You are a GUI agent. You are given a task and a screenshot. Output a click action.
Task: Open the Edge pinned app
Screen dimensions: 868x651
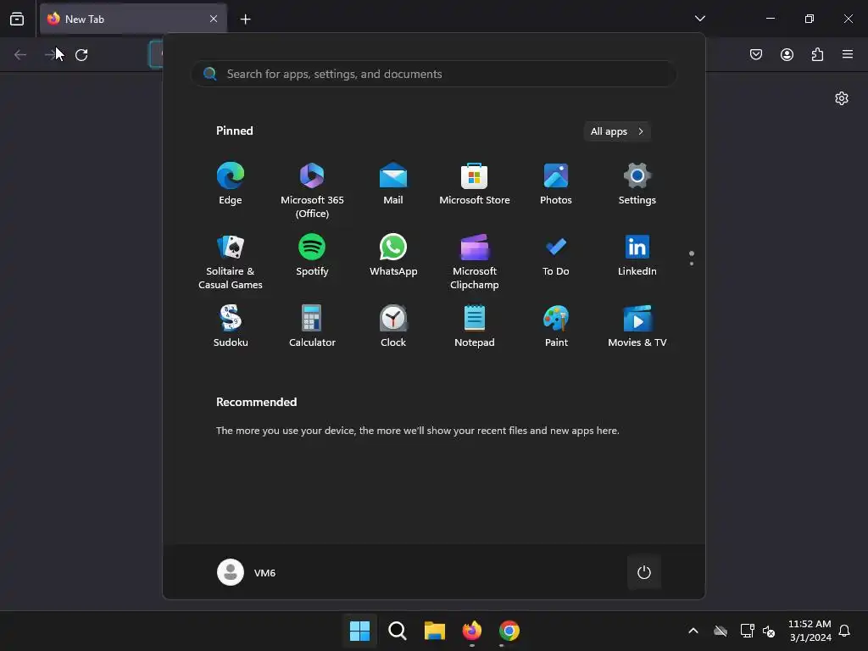pos(231,184)
